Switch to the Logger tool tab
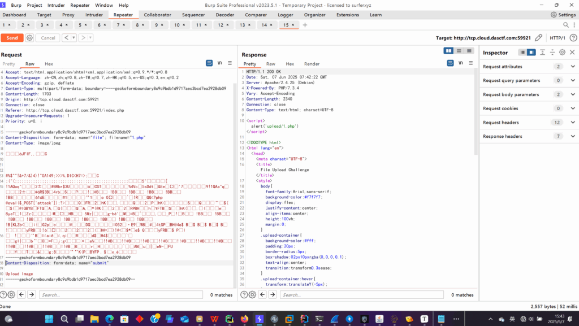 click(x=286, y=15)
